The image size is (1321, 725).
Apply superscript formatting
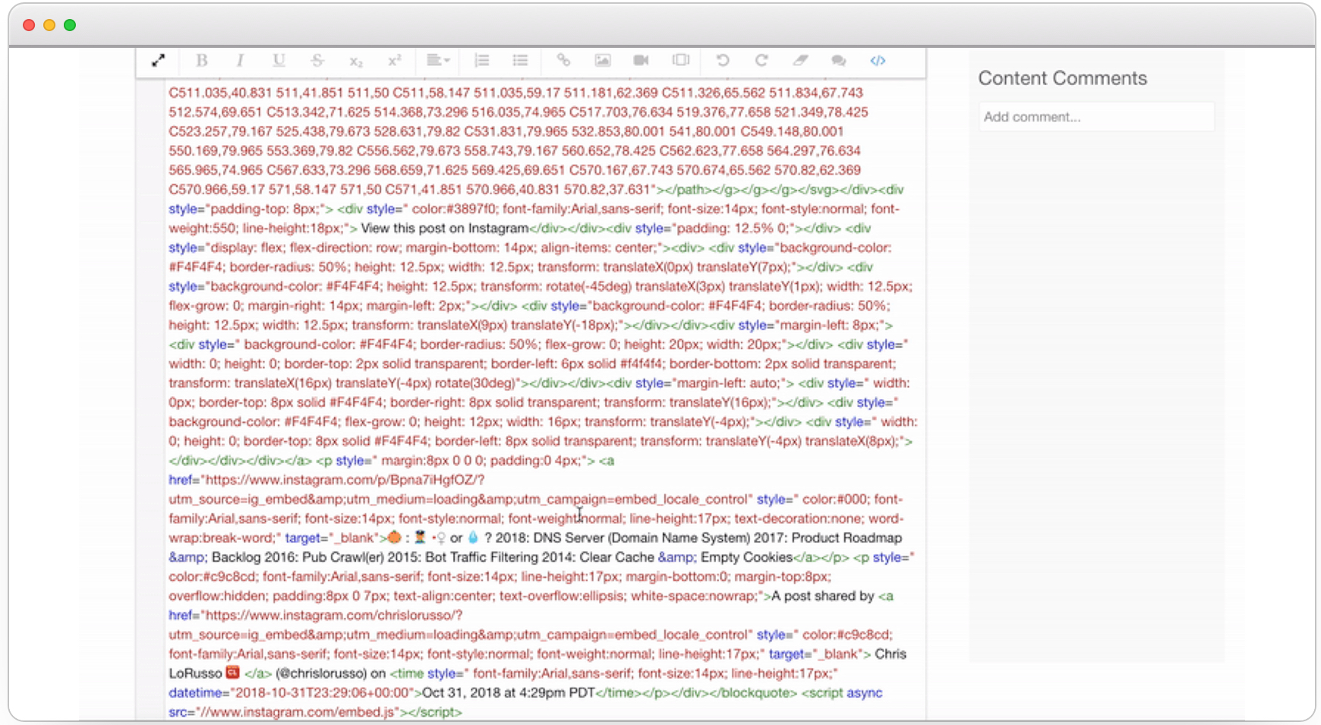395,61
